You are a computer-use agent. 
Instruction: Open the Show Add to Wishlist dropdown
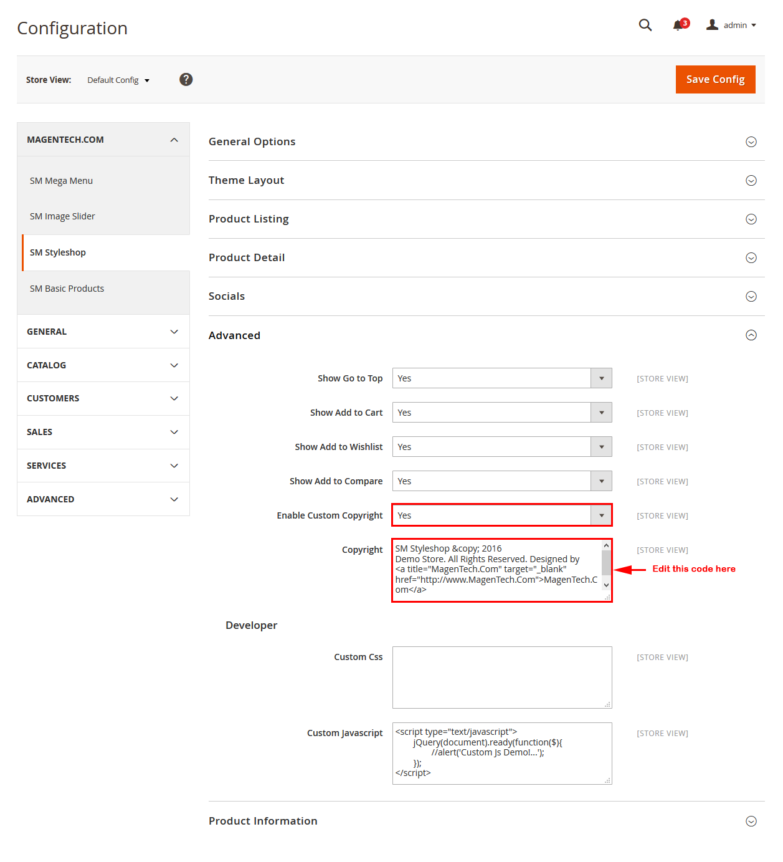(x=501, y=447)
